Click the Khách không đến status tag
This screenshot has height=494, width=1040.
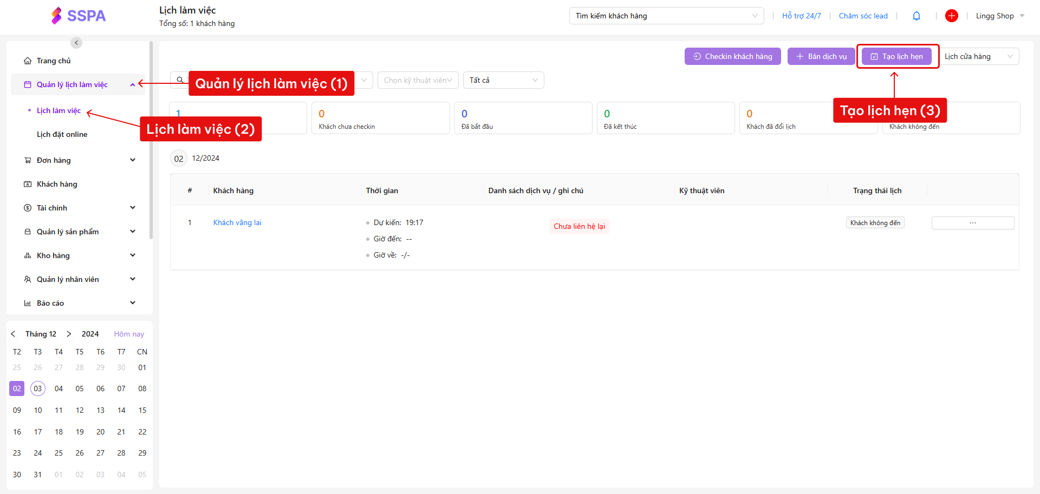875,222
